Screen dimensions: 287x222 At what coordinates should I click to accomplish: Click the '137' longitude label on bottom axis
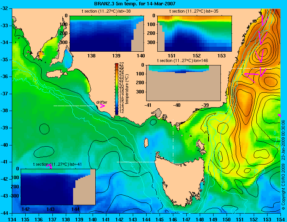pos(52,219)
